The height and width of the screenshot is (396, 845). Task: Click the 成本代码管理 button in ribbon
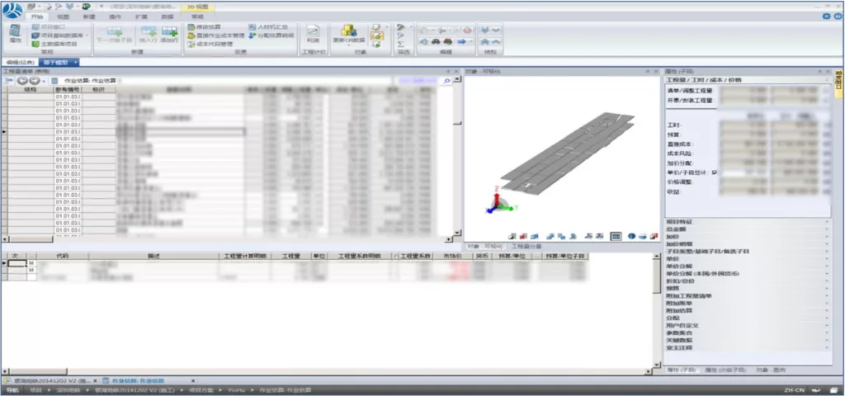pos(210,44)
